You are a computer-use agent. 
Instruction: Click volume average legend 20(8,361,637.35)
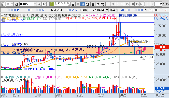click(x=76, y=77)
